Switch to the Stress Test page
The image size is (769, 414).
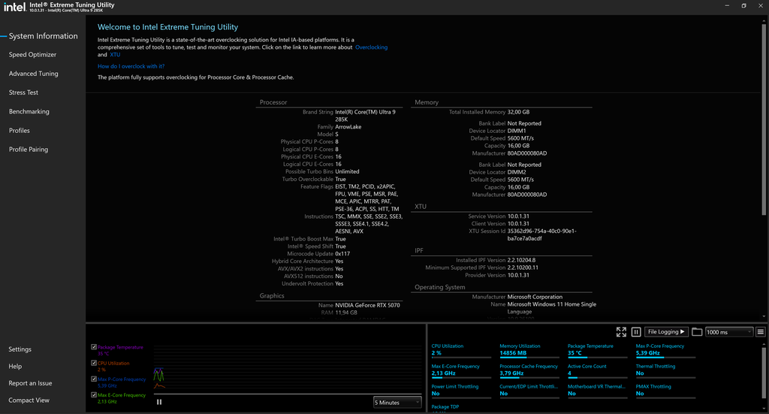(x=23, y=92)
